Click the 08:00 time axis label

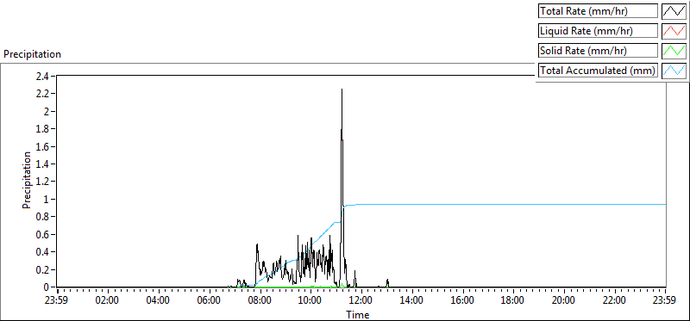(x=260, y=301)
